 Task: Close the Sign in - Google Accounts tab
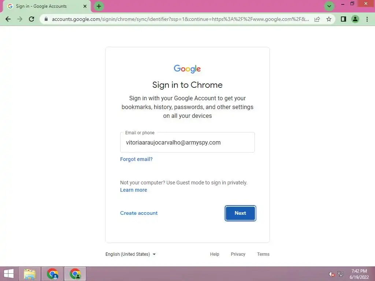(x=85, y=6)
